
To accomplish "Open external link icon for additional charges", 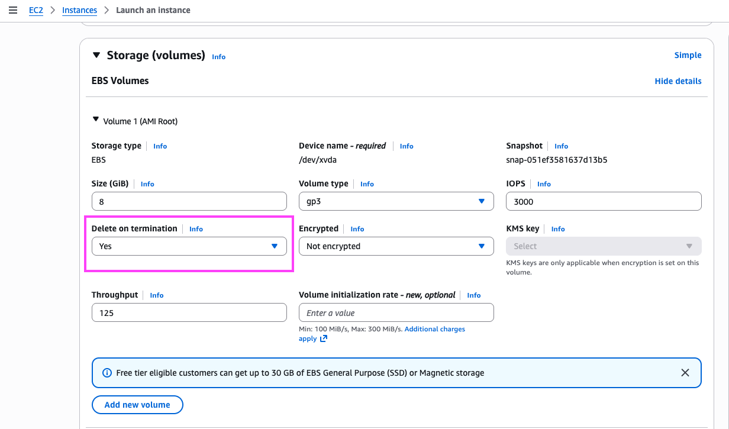I will coord(324,339).
